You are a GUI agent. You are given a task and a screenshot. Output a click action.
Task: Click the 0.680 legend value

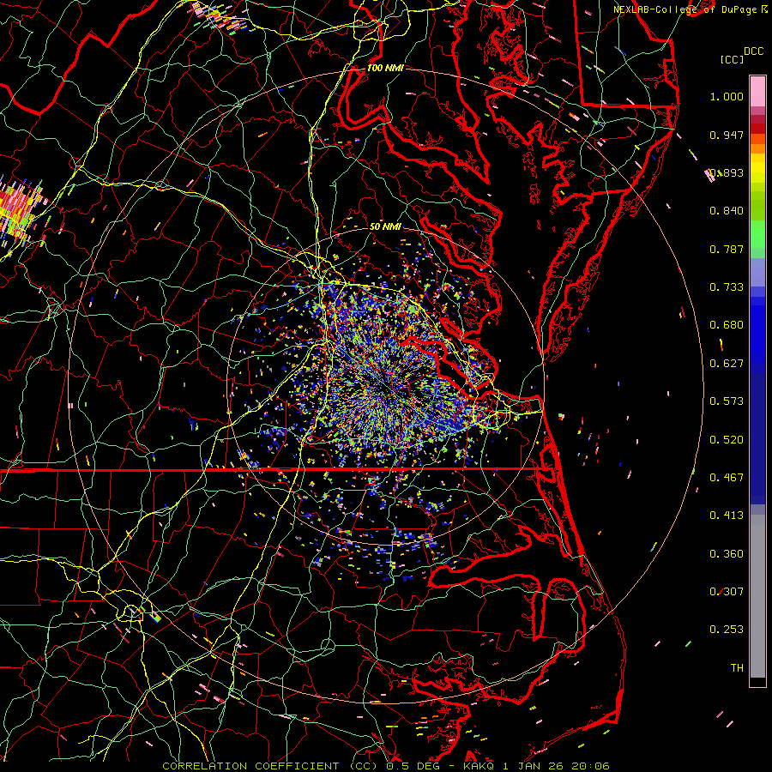click(727, 325)
